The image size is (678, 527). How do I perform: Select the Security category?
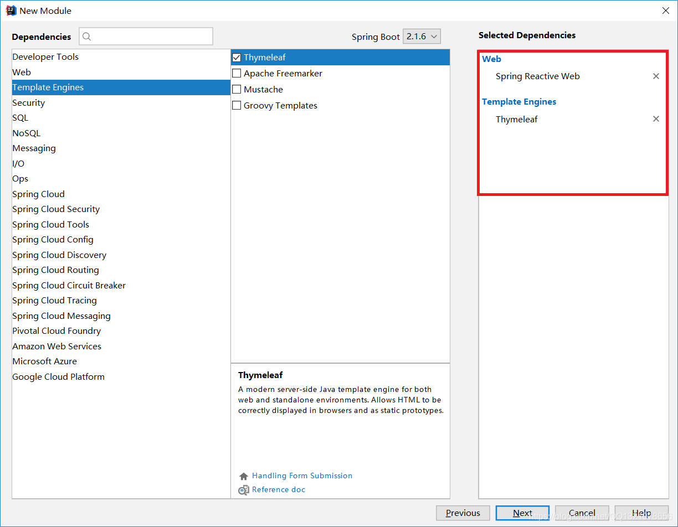(x=121, y=103)
